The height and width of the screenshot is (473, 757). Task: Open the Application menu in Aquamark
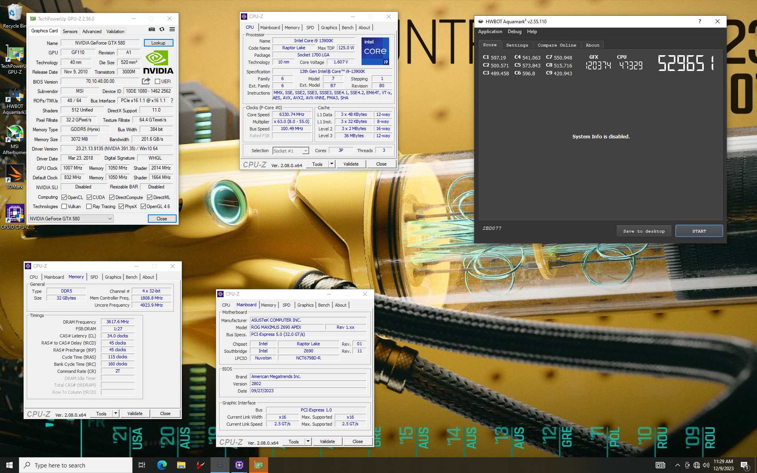(490, 32)
